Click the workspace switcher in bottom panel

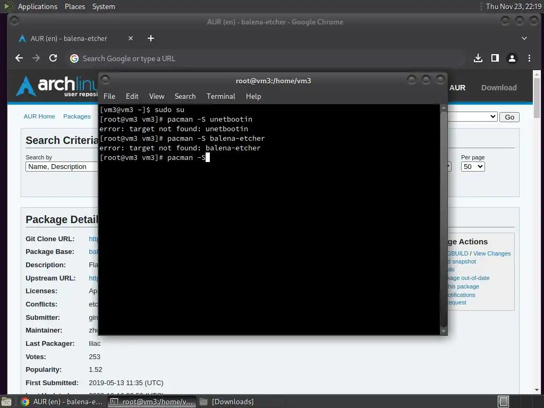503,402
